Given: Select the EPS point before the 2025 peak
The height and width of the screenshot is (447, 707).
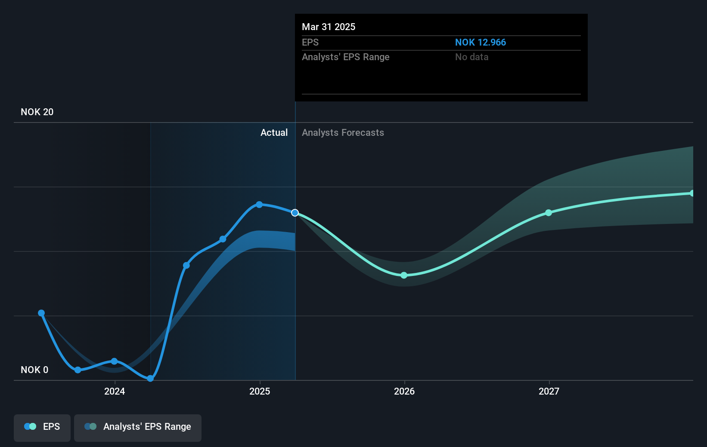Looking at the screenshot, I should [223, 239].
